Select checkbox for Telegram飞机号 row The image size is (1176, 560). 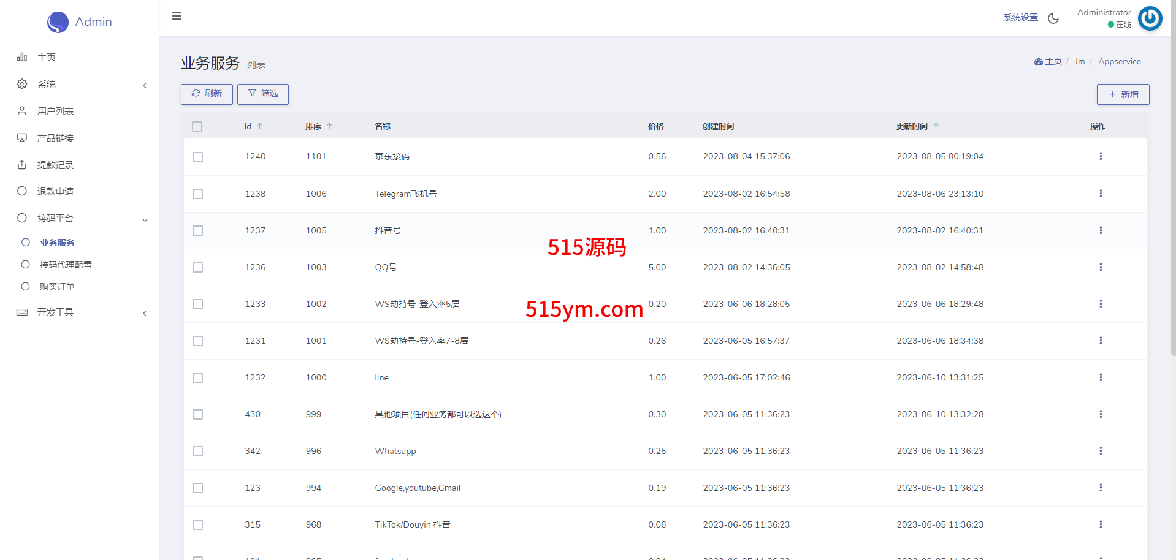click(197, 194)
